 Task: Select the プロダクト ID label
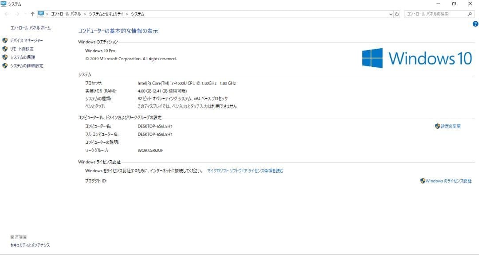(96, 181)
